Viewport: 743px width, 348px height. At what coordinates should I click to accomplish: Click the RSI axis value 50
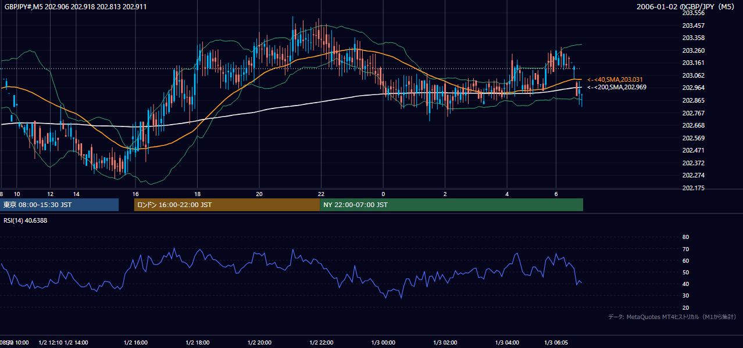(685, 272)
